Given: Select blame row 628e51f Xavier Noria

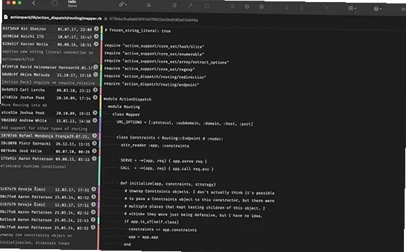Looking at the screenshot, I should [50, 44].
